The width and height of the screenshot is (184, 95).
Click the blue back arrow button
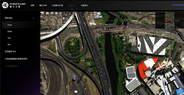180,92
